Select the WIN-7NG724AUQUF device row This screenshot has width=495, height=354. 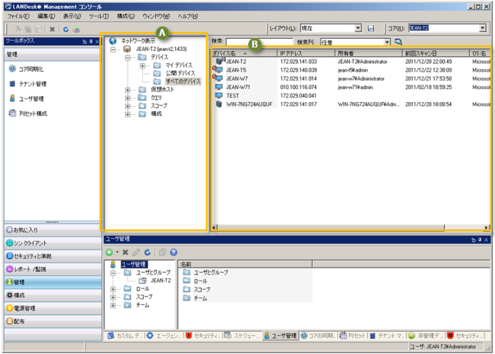click(351, 104)
